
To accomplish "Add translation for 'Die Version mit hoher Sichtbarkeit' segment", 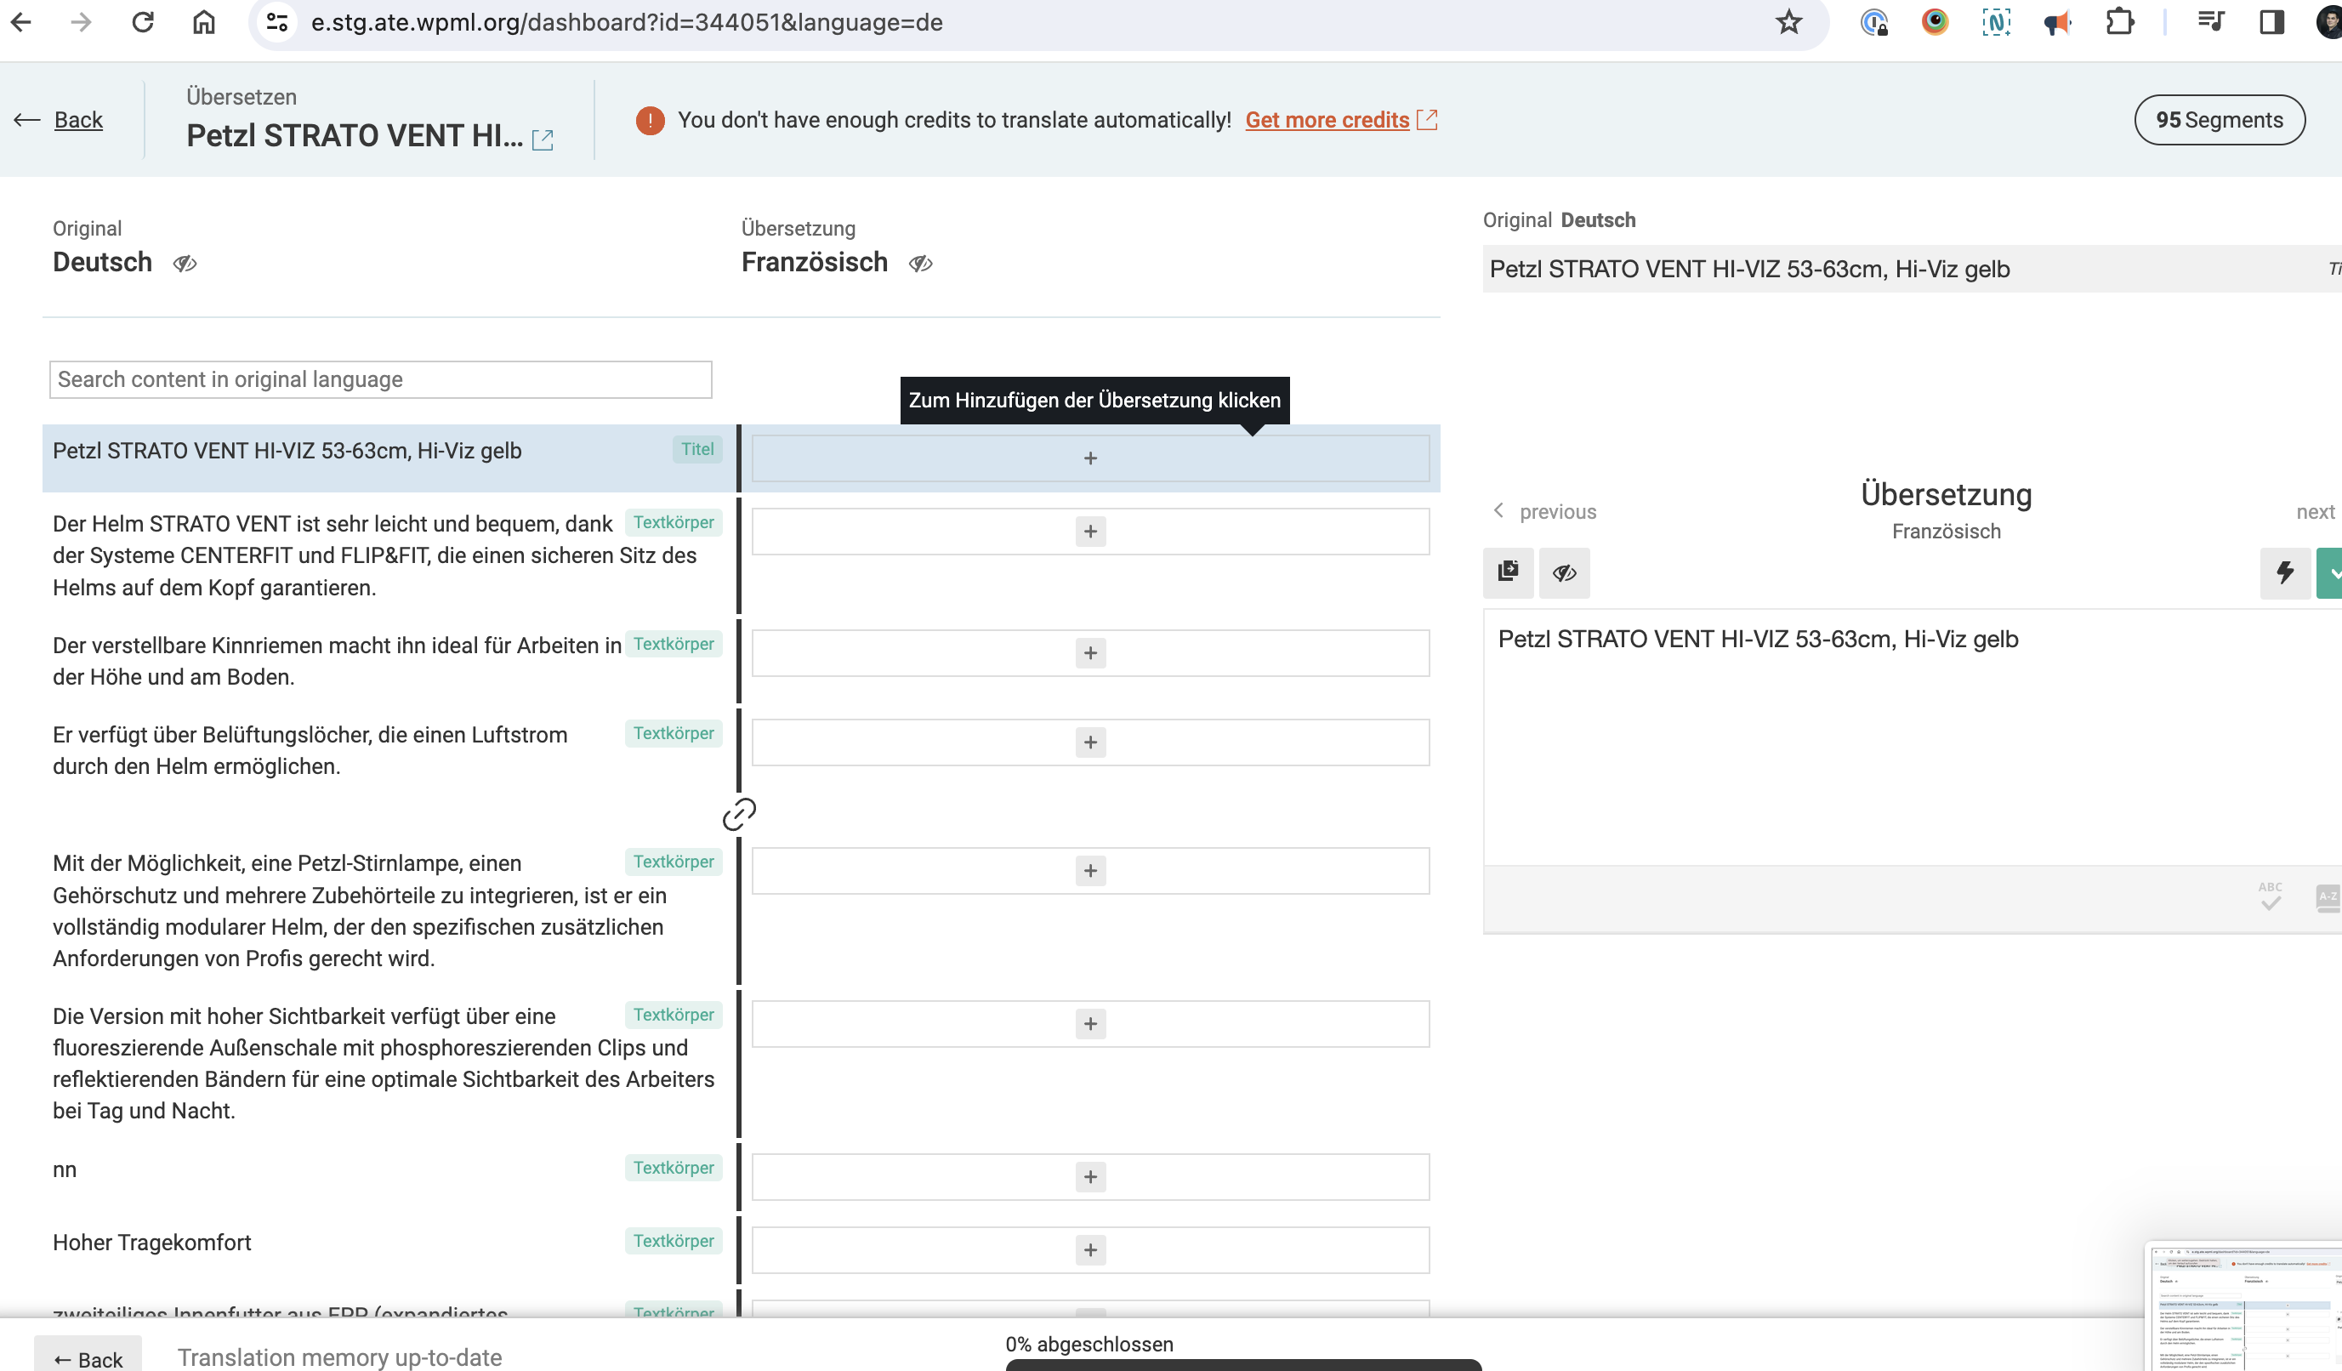I will pyautogui.click(x=1090, y=1024).
